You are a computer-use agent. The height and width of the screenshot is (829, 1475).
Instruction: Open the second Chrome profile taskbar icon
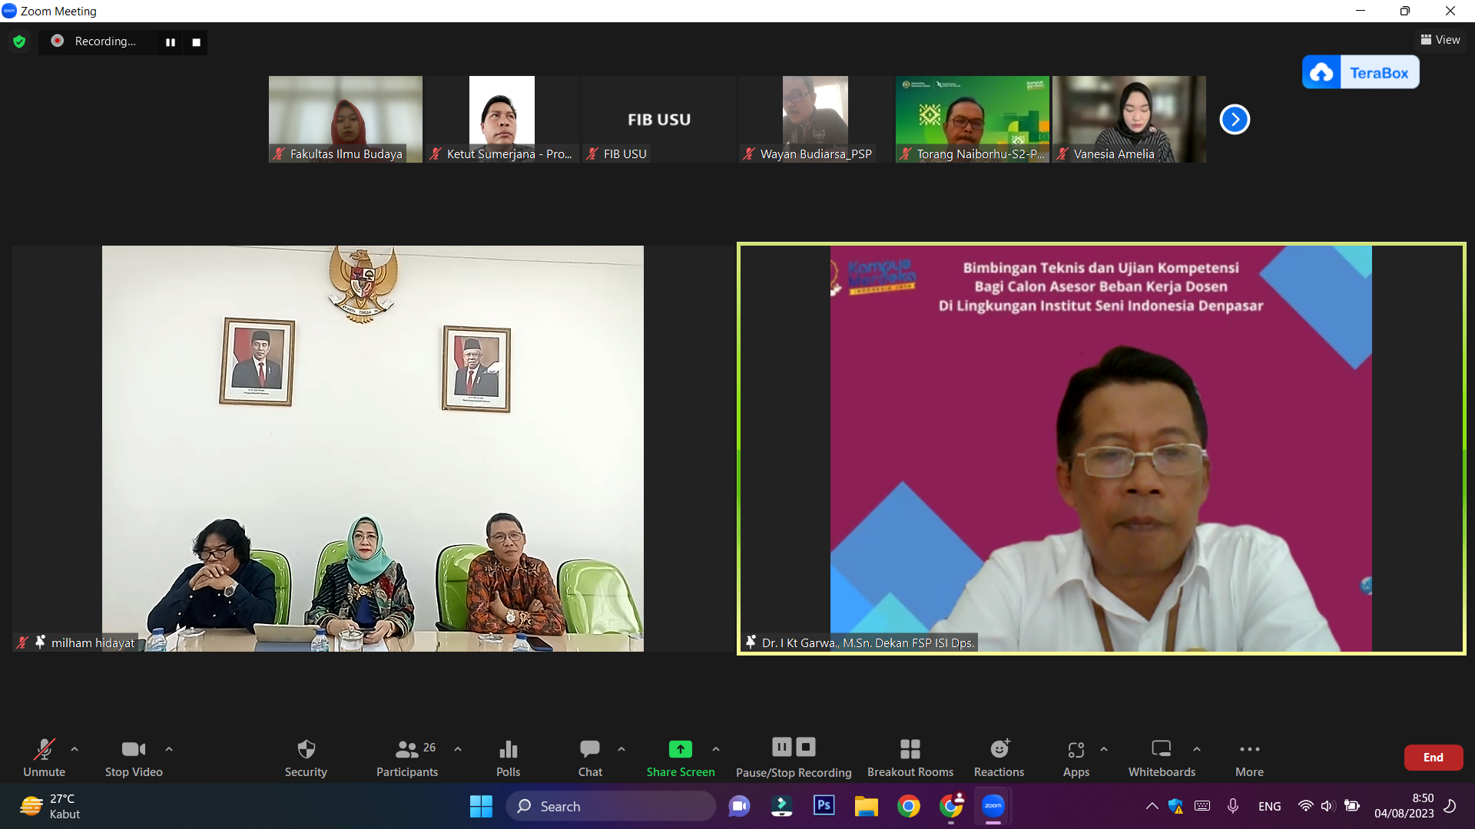951,806
